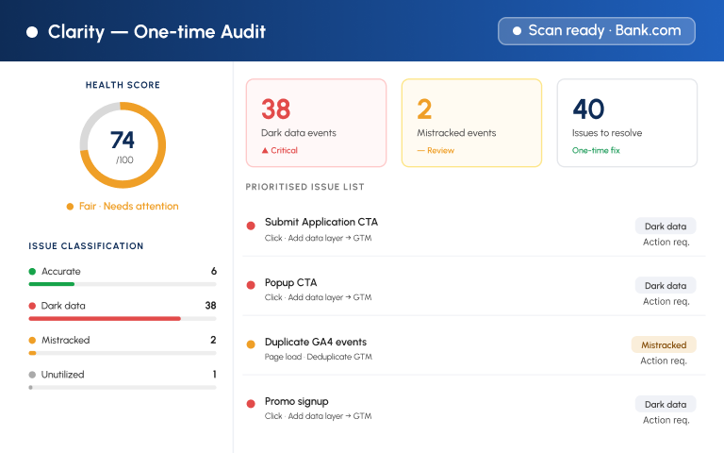The height and width of the screenshot is (453, 724).
Task: Click red status dot beside Promo signup
Action: click(x=251, y=404)
